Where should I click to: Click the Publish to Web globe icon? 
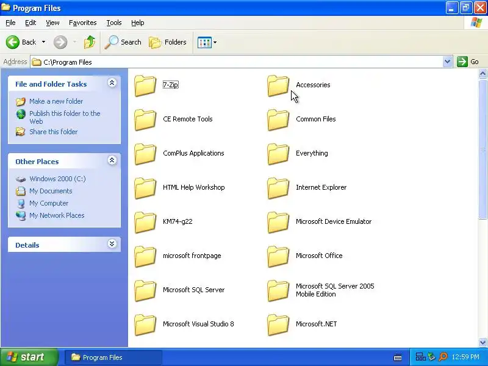(21, 114)
